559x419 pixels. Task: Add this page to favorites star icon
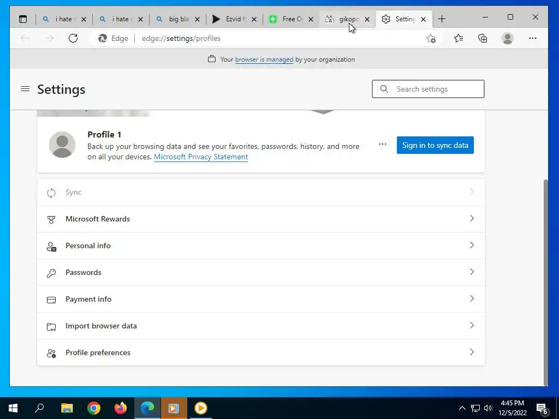click(431, 39)
